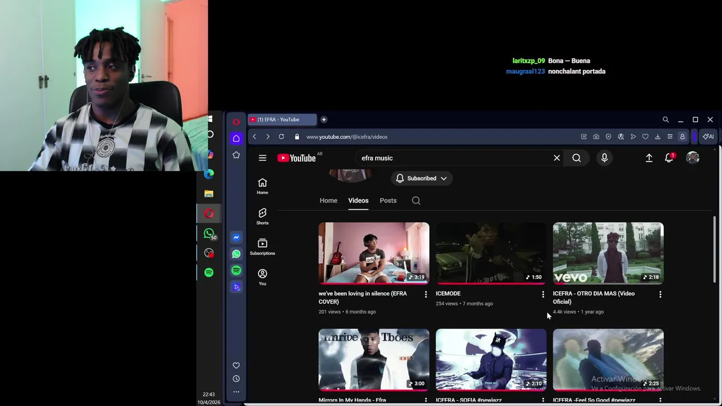Search within channel using magnifier icon
722x406 pixels.
click(x=416, y=201)
